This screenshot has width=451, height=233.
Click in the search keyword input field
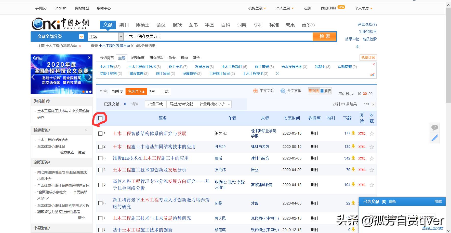pyautogui.click(x=218, y=37)
